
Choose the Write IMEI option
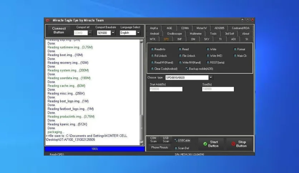pyautogui.click(x=214, y=56)
